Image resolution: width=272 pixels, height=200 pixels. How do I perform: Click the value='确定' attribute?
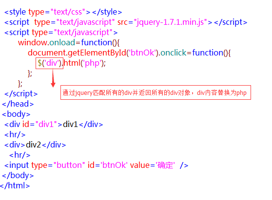pos(153,165)
